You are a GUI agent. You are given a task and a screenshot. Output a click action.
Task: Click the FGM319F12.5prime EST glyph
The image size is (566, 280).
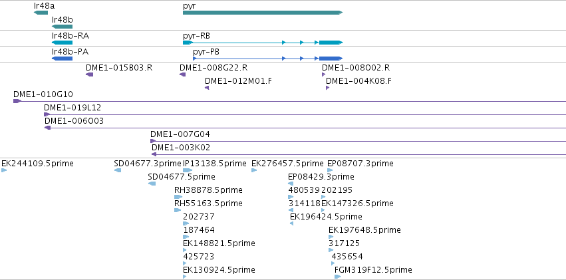tap(337, 277)
